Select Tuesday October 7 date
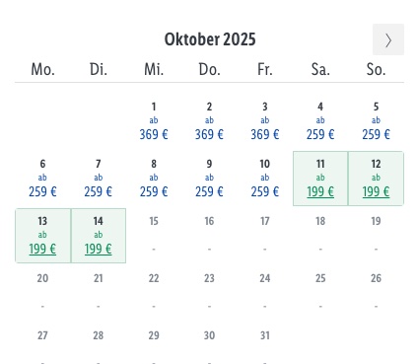Screen dimensions: 417x364 click(99, 178)
